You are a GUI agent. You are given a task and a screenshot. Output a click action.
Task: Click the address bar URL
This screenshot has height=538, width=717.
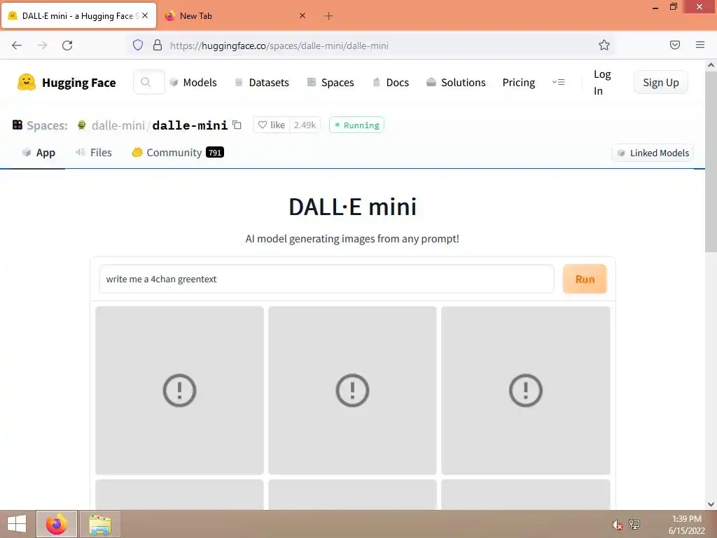(x=279, y=46)
